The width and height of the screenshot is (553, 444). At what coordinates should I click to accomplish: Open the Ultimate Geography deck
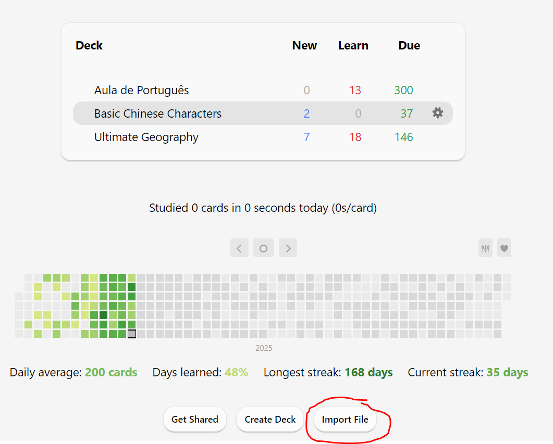click(x=146, y=137)
